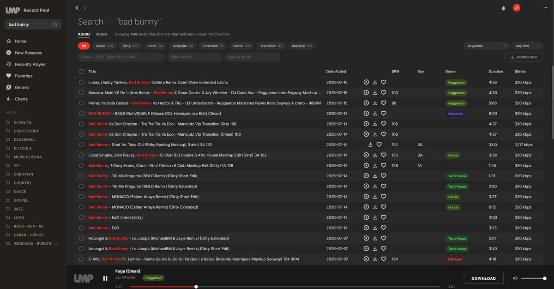Image resolution: width=554 pixels, height=289 pixels.
Task: Filter results by Acapella 89
Action: coord(182,46)
